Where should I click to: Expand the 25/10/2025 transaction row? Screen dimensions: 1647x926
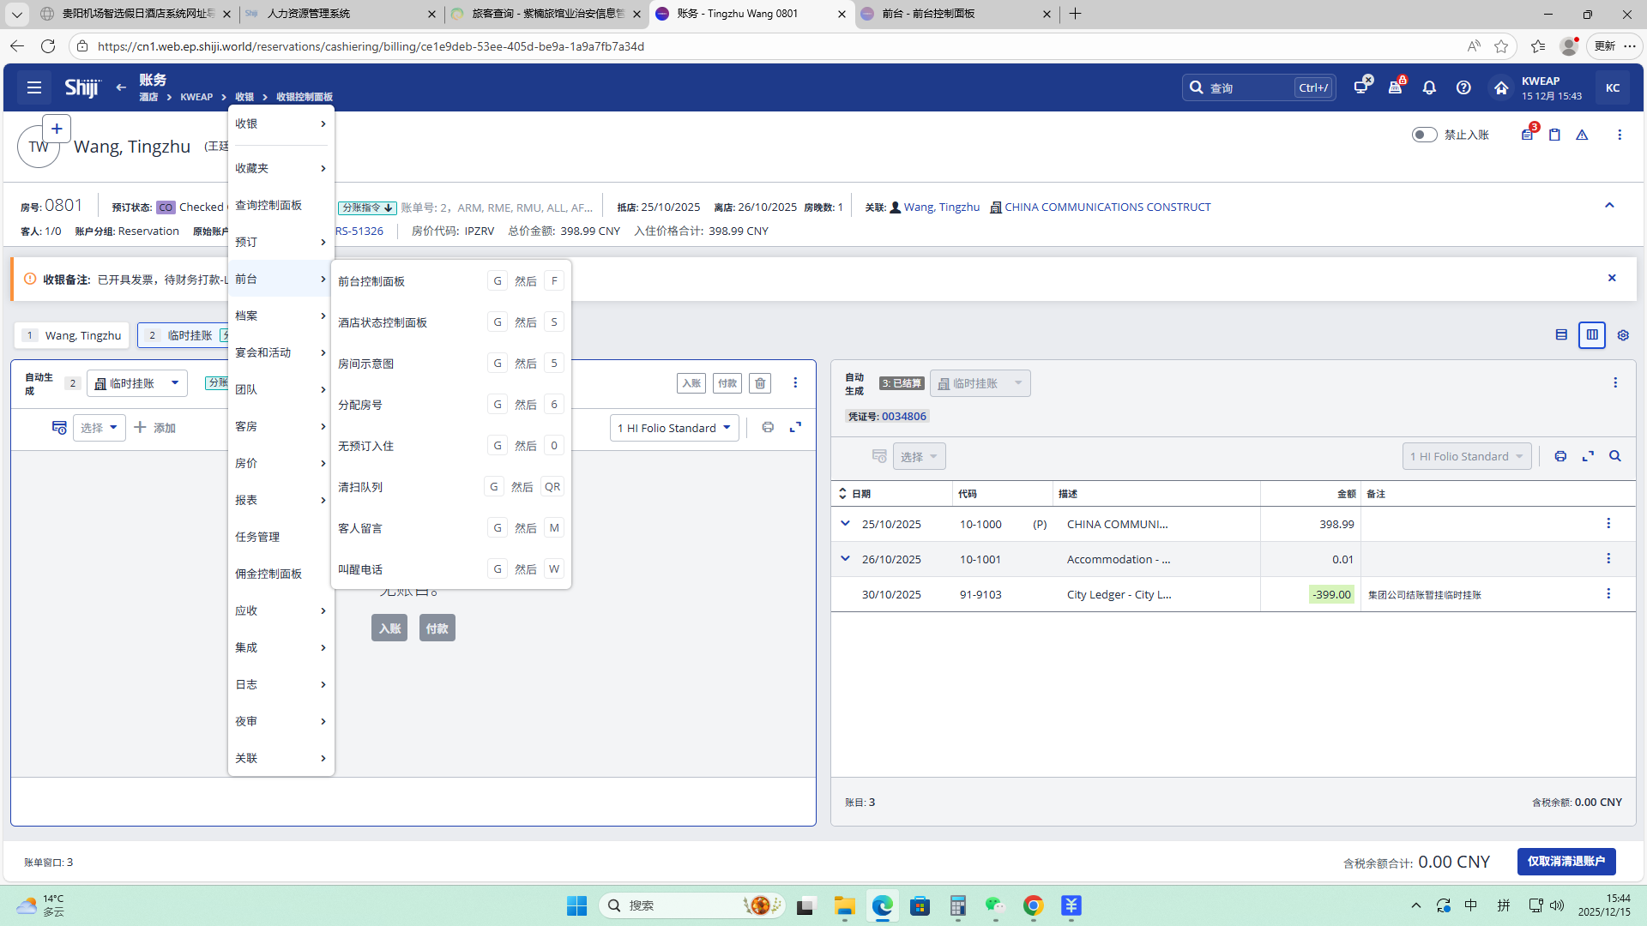click(845, 524)
